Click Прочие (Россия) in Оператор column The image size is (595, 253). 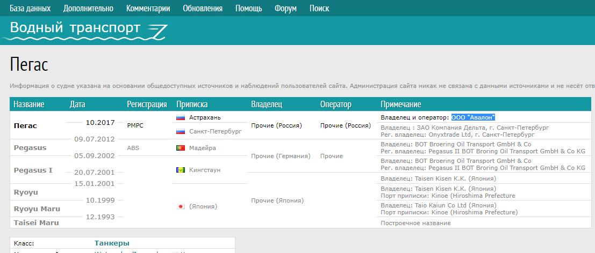346,125
